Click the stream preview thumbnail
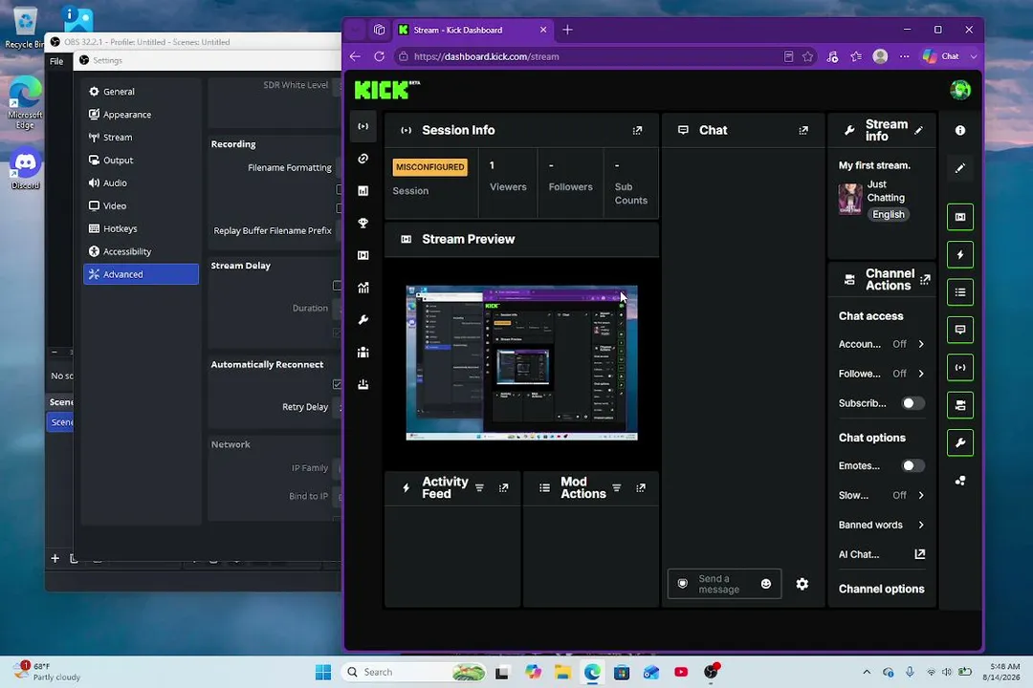This screenshot has height=688, width=1033. point(522,363)
